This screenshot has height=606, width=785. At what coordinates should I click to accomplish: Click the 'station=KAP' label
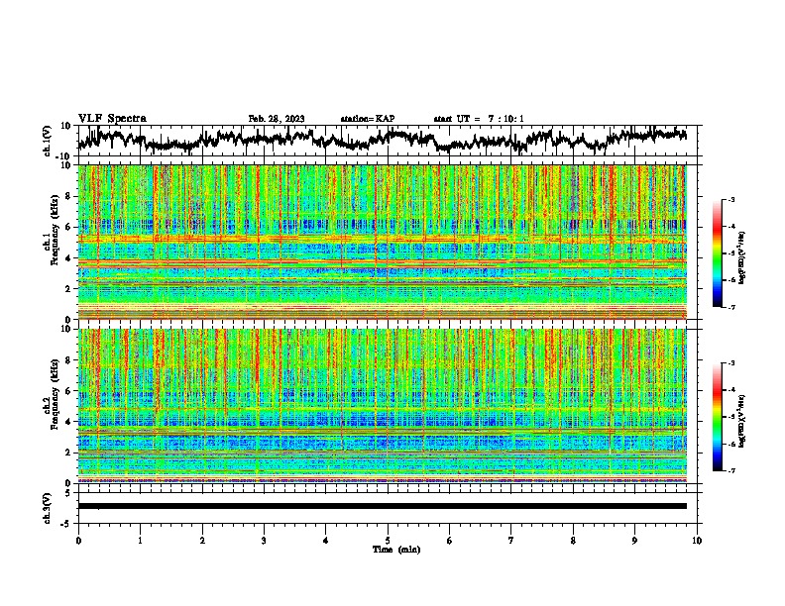(368, 119)
